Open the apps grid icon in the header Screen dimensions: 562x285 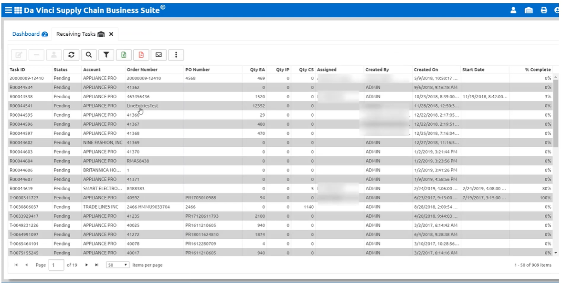tap(18, 10)
